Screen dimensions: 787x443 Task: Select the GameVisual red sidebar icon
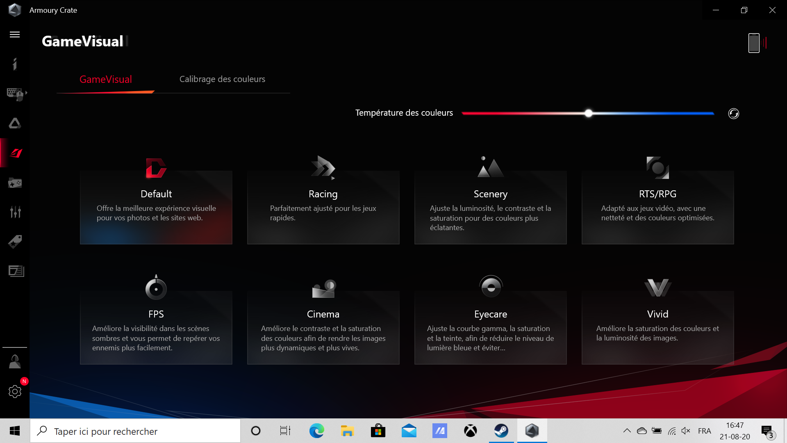[x=15, y=153]
